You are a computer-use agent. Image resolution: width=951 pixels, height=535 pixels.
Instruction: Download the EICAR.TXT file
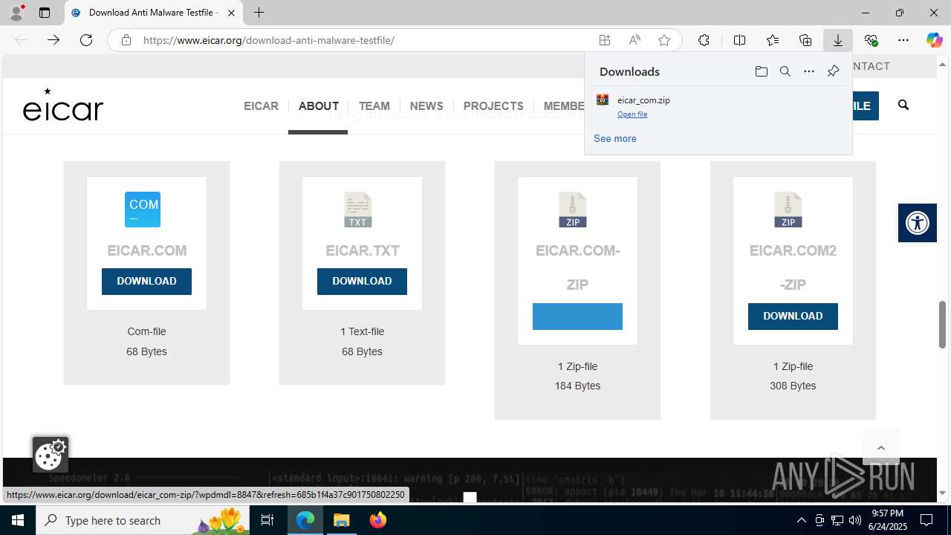pyautogui.click(x=362, y=281)
